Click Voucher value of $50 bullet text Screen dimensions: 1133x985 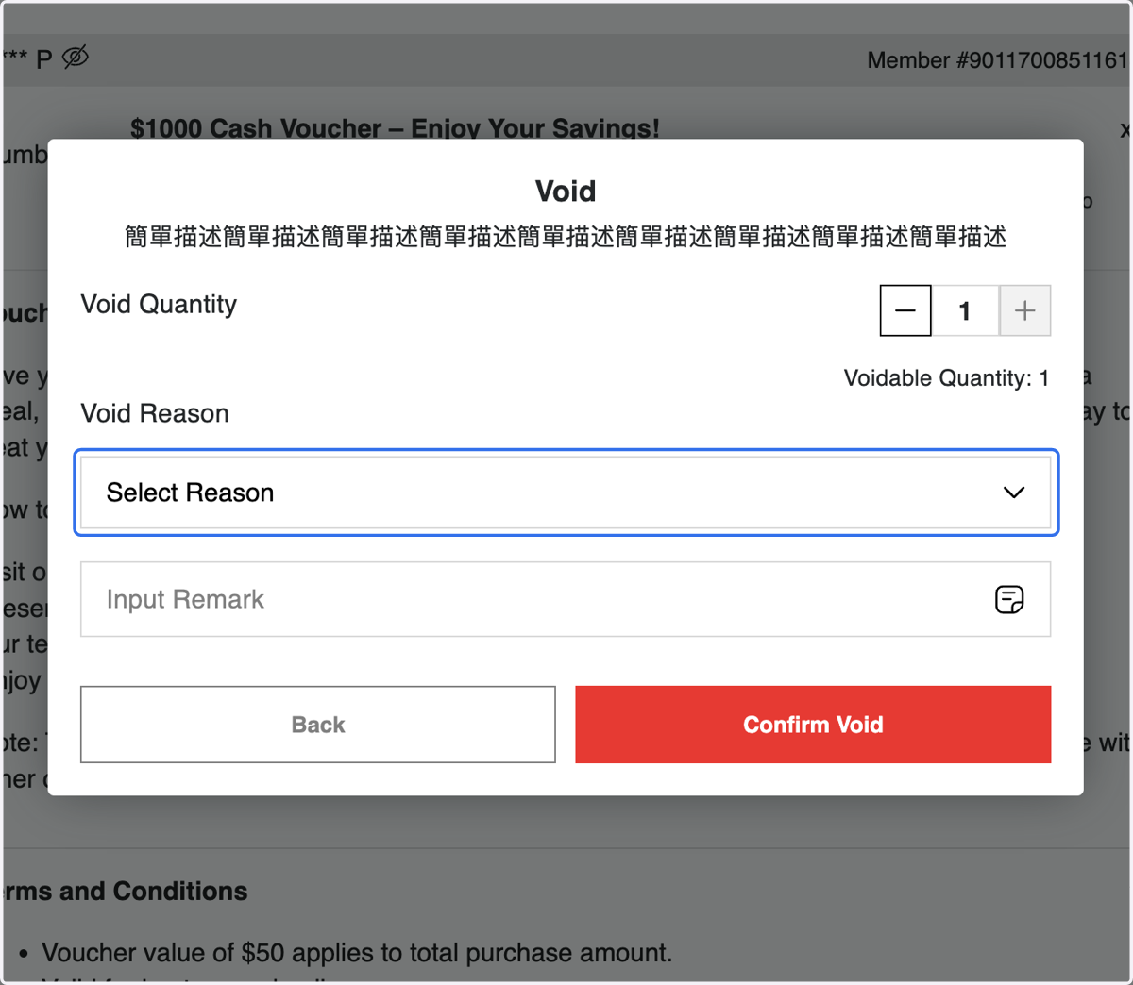357,953
